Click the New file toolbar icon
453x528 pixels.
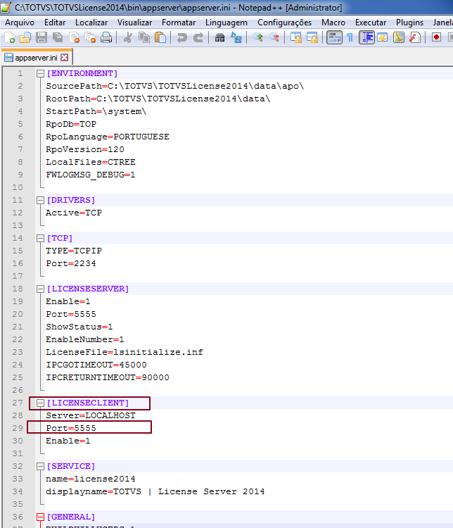pos(10,37)
